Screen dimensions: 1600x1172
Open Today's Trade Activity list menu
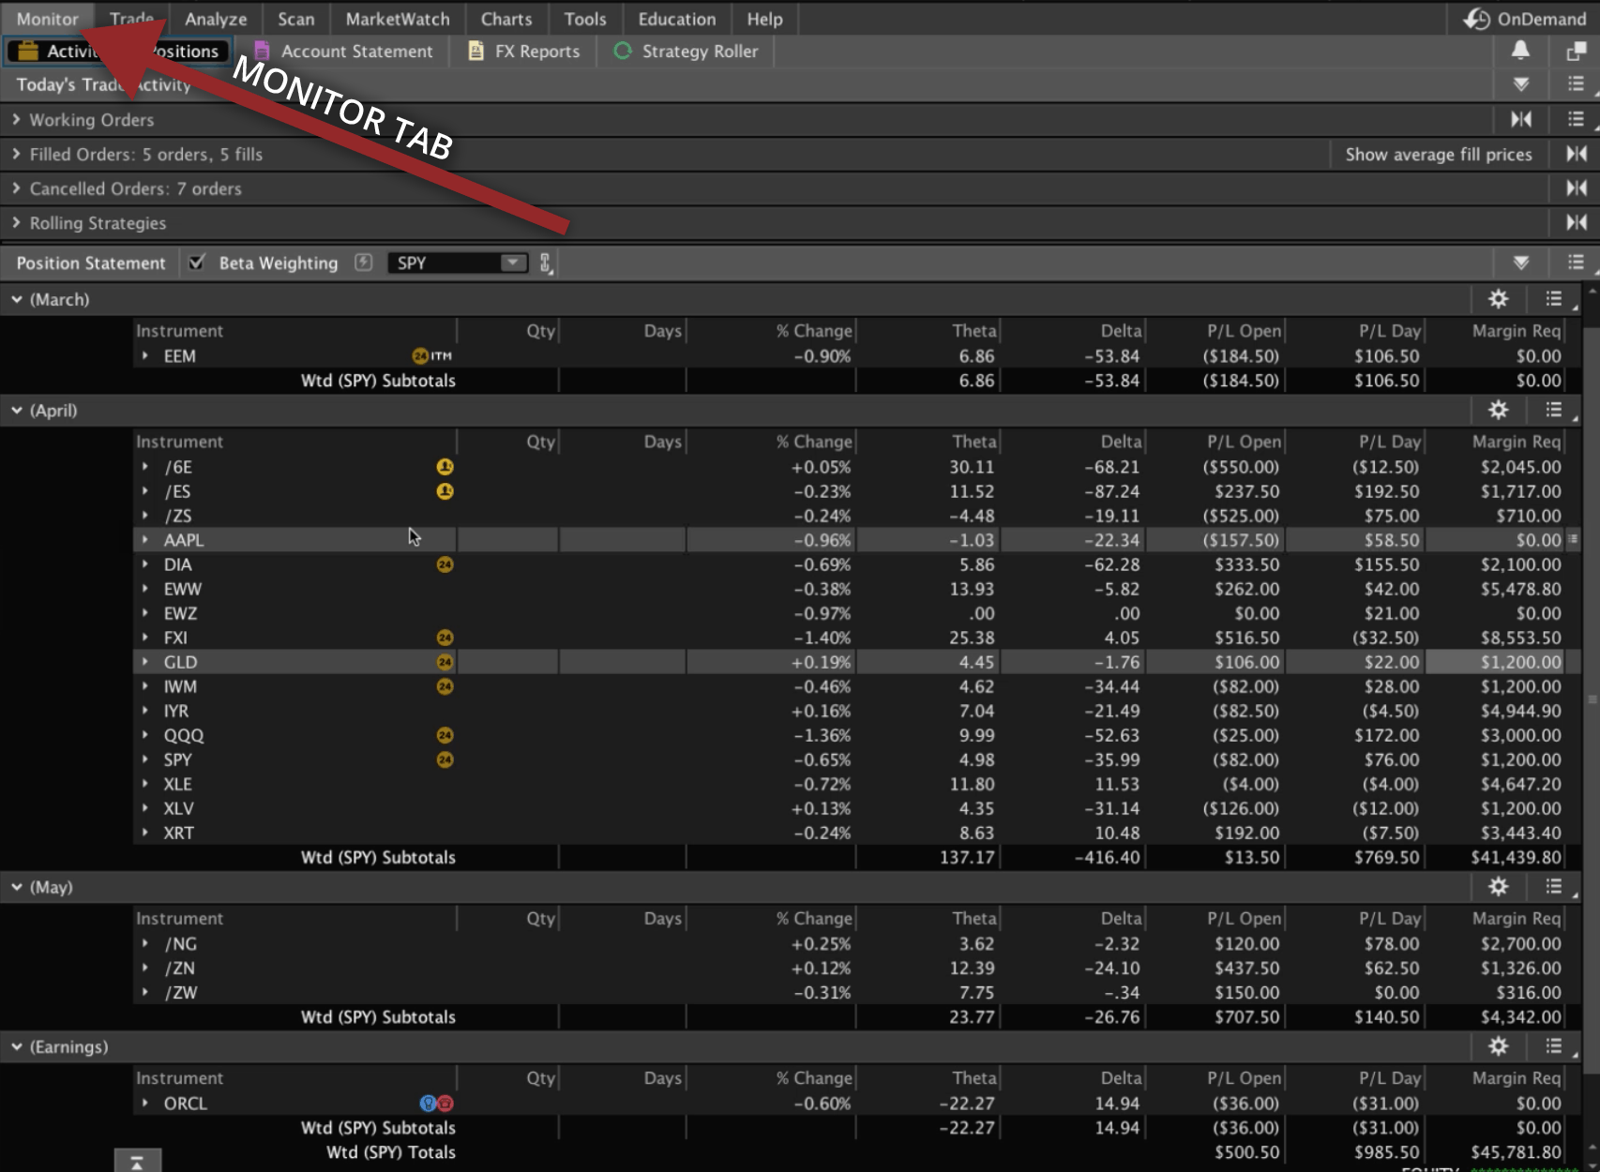coord(1576,84)
